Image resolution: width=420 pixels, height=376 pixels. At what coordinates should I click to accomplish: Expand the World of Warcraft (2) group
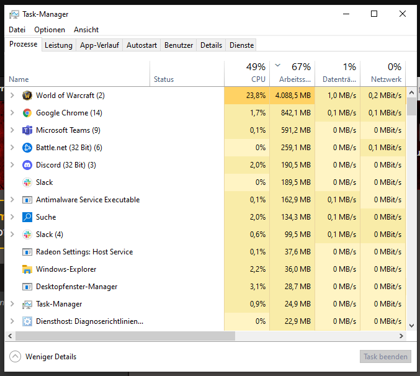point(12,96)
